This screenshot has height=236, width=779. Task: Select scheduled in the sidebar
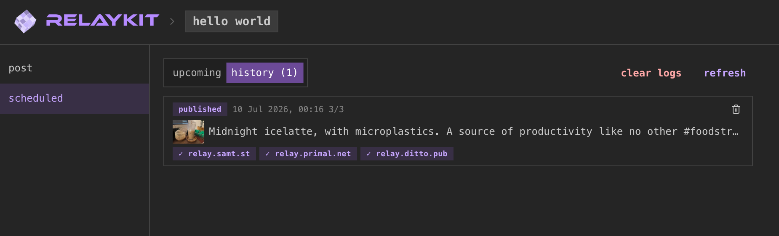point(75,98)
